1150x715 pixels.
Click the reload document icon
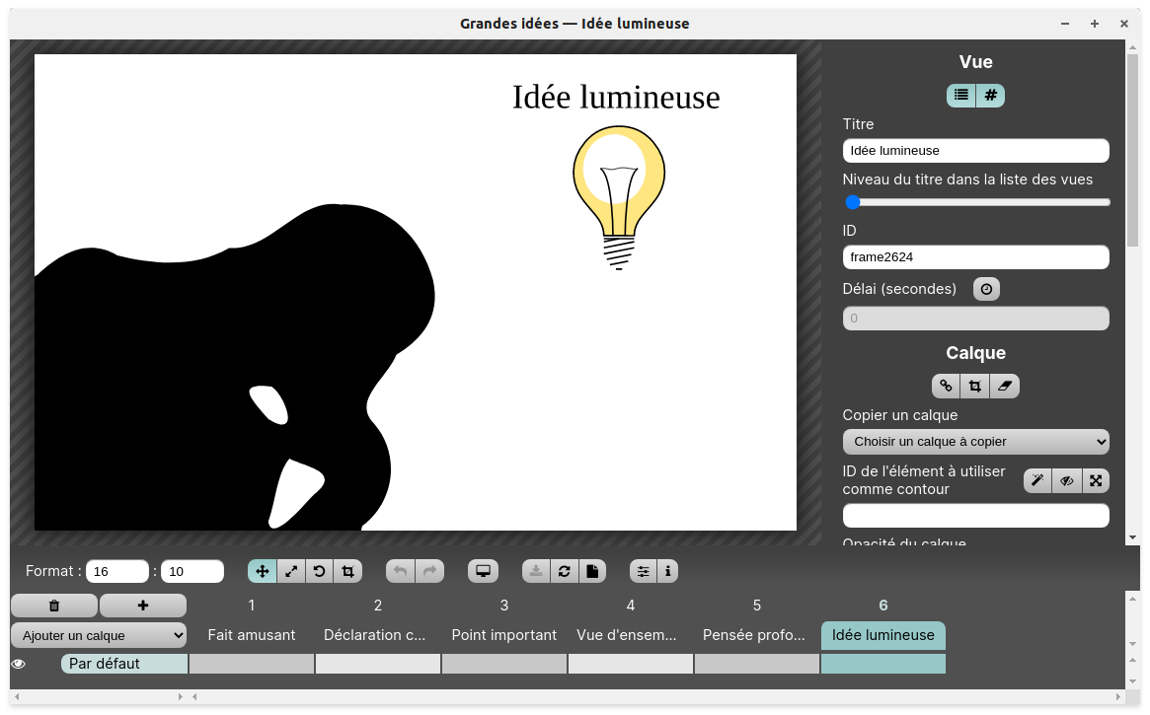(564, 571)
